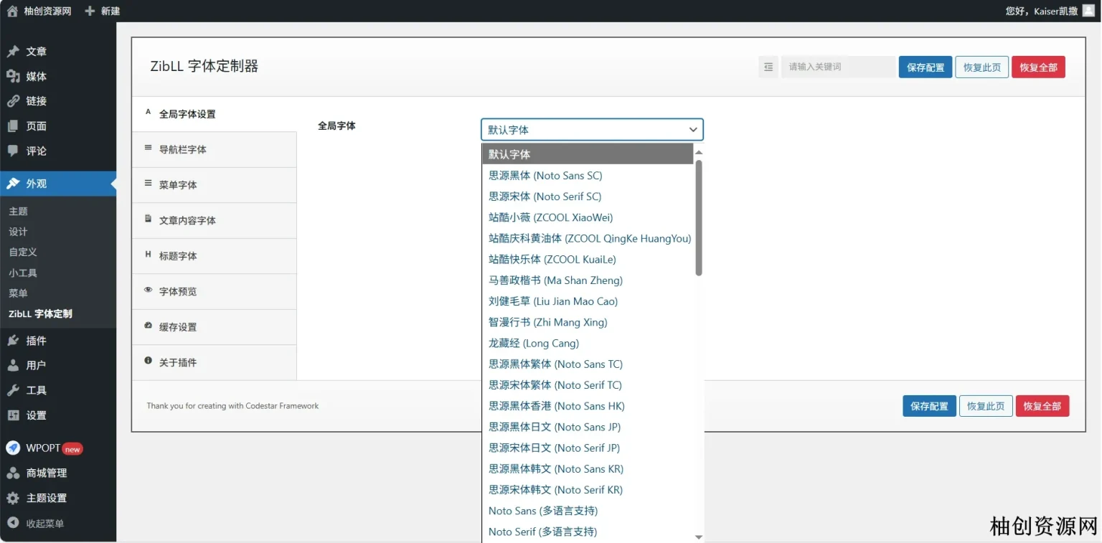The image size is (1102, 543).
Task: Open 插件 plugins via its plug icon
Action: pos(13,341)
